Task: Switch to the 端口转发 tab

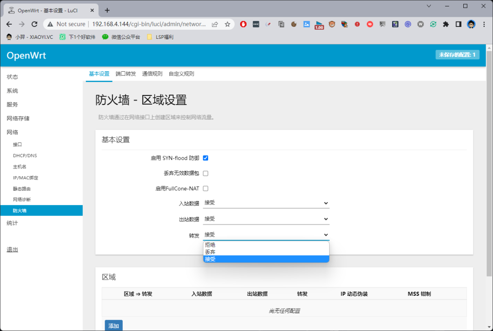Action: click(x=126, y=74)
